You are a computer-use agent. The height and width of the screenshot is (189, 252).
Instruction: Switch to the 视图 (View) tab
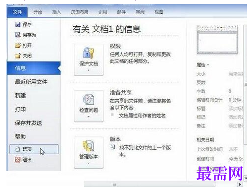[158, 12]
